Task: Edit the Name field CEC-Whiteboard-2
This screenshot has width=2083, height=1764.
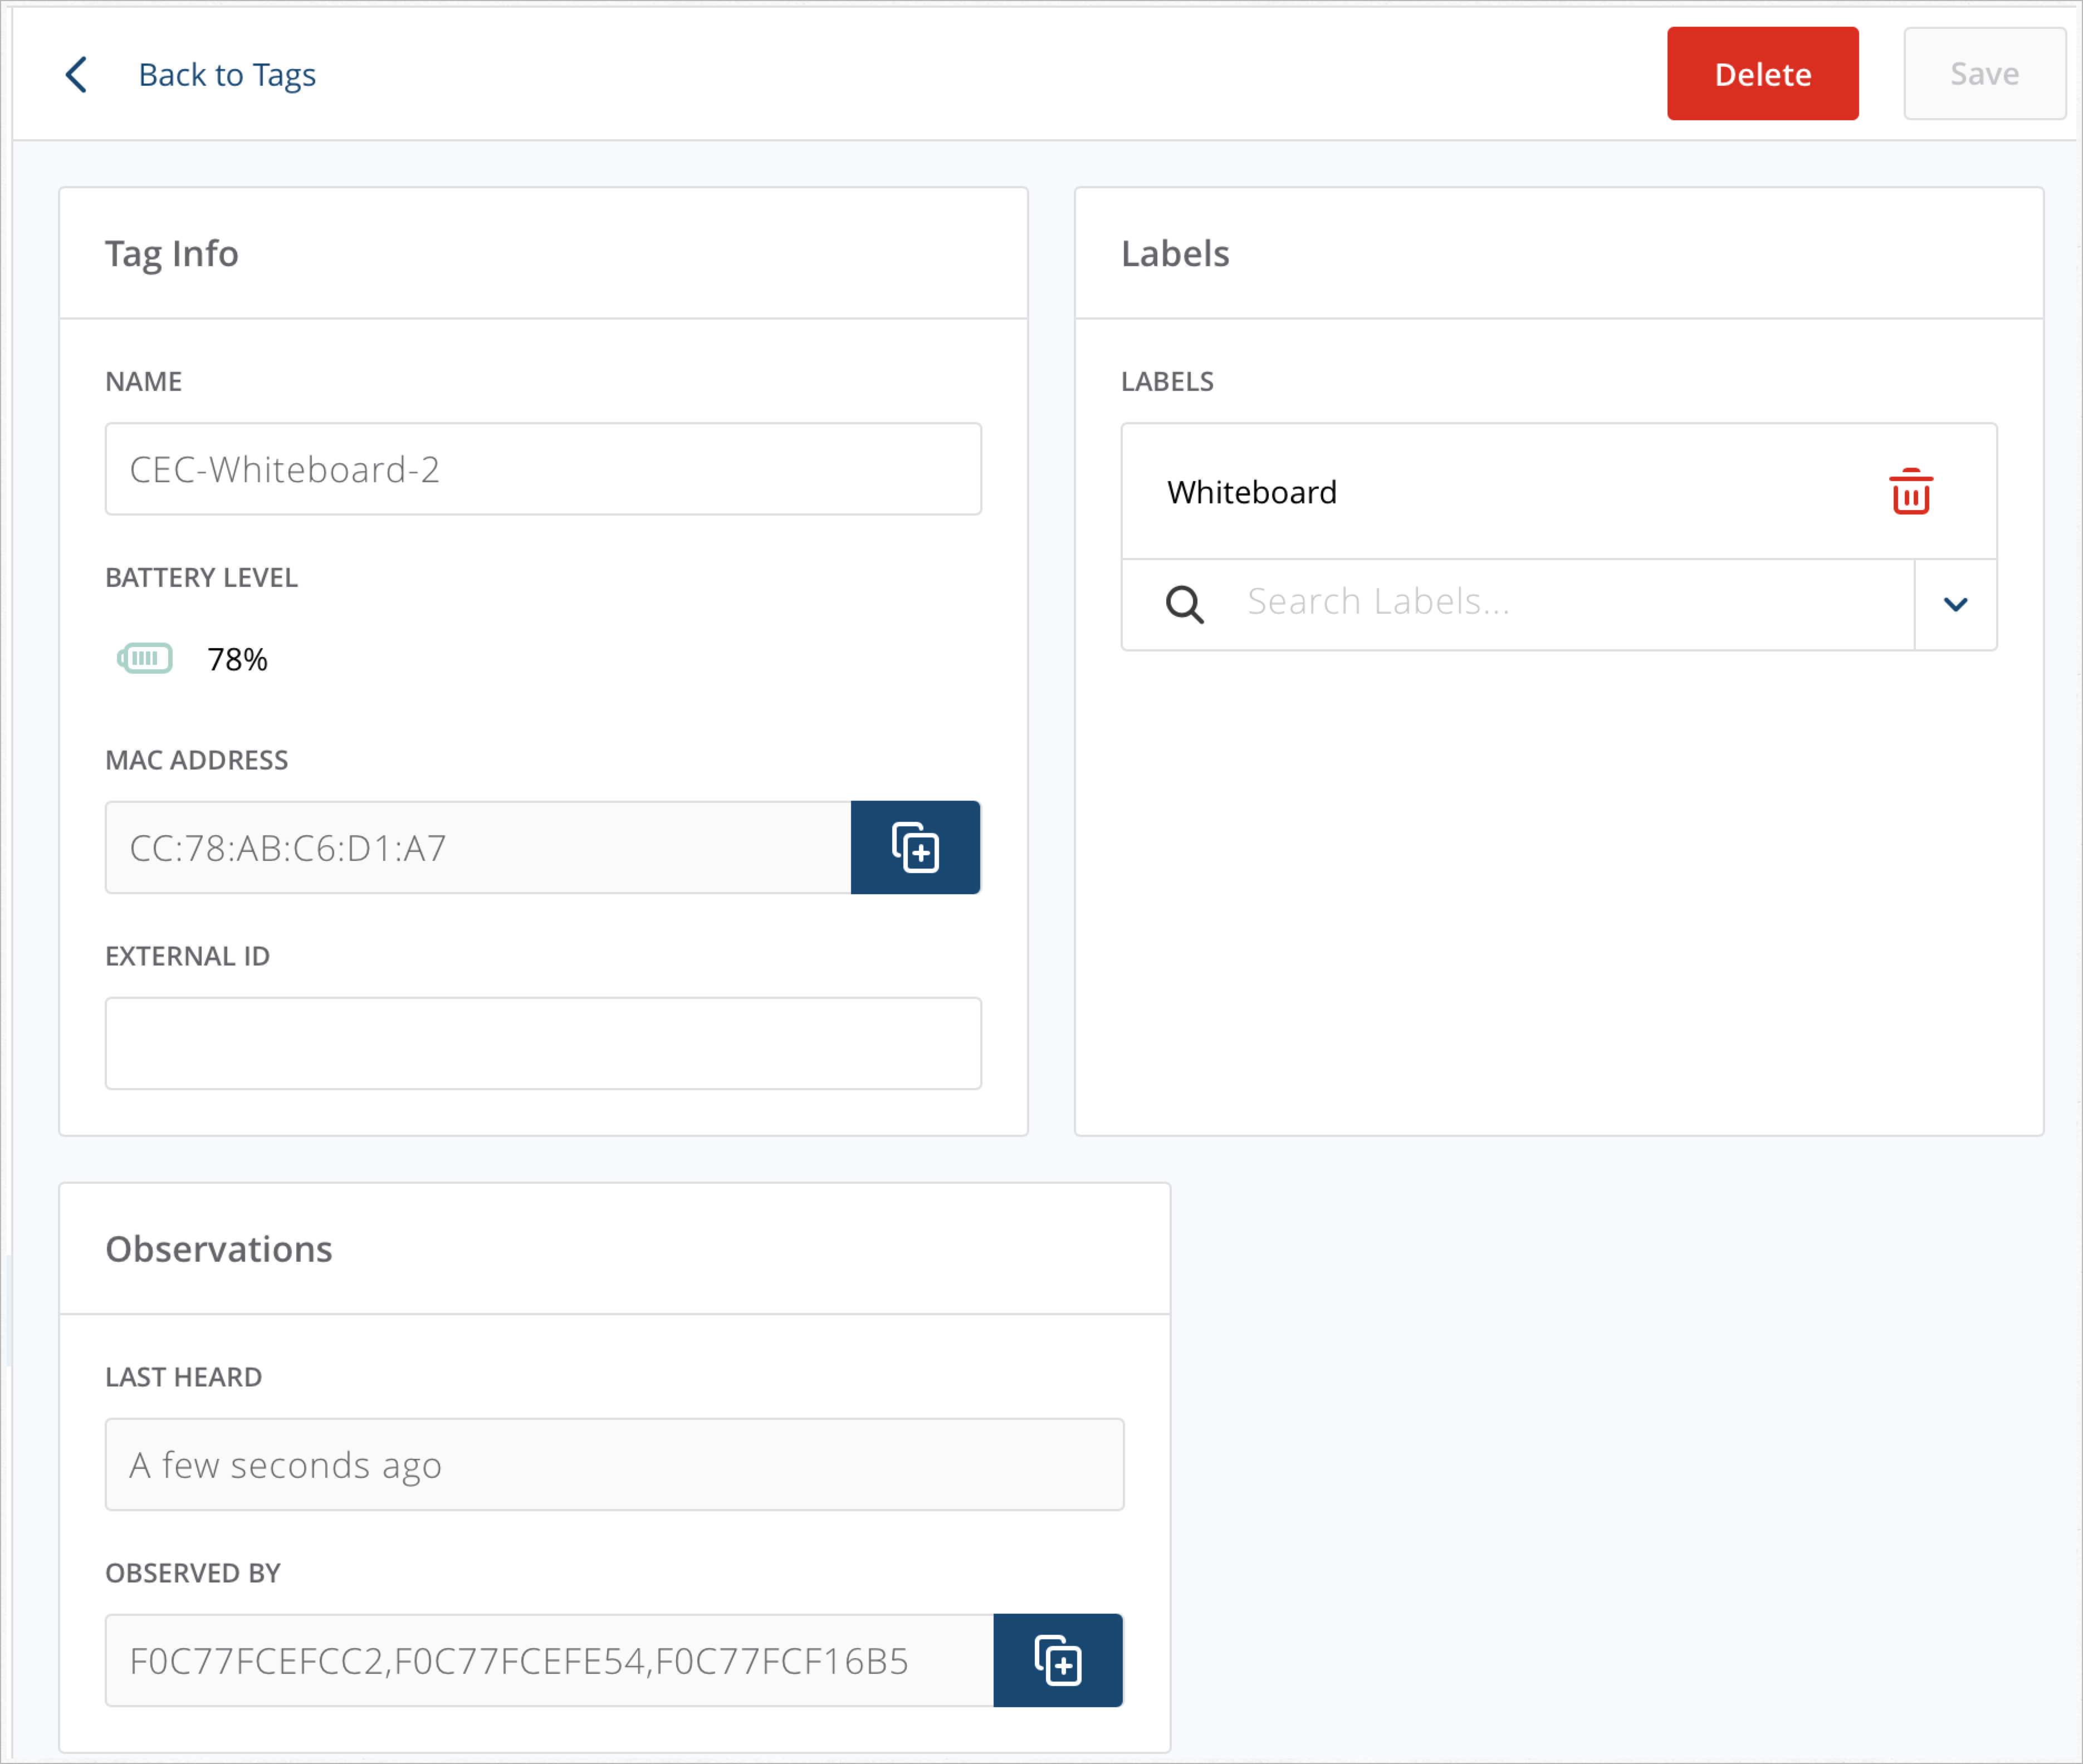Action: 543,469
